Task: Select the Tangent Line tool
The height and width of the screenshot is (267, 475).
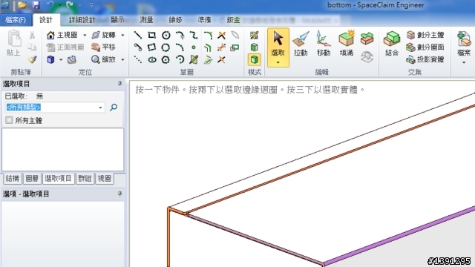Action: pos(138,47)
